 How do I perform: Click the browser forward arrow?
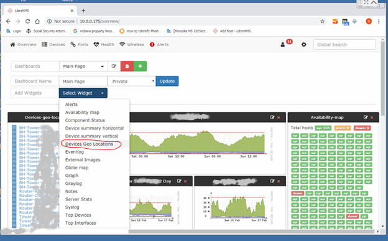click(18, 21)
